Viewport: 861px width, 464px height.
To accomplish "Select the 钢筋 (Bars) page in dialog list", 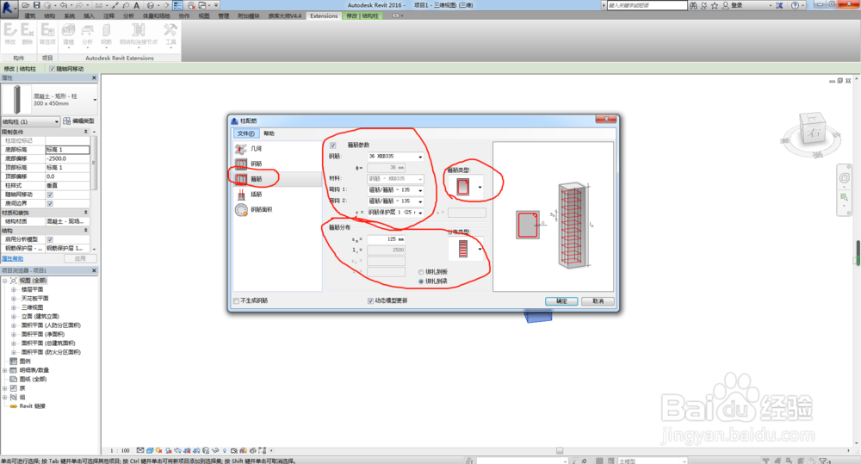I will [276, 164].
